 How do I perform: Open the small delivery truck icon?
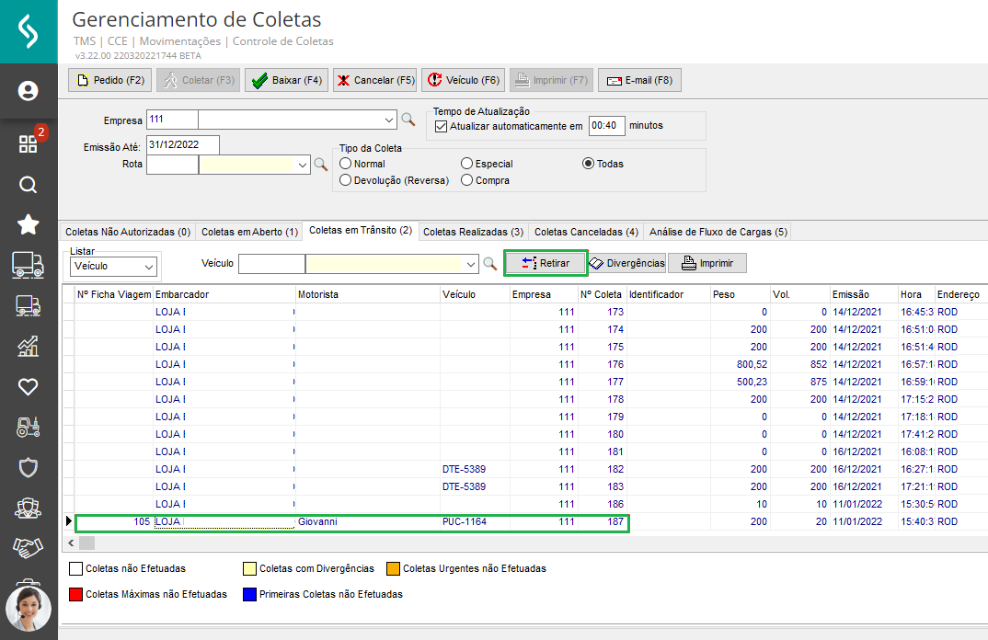pyautogui.click(x=28, y=306)
